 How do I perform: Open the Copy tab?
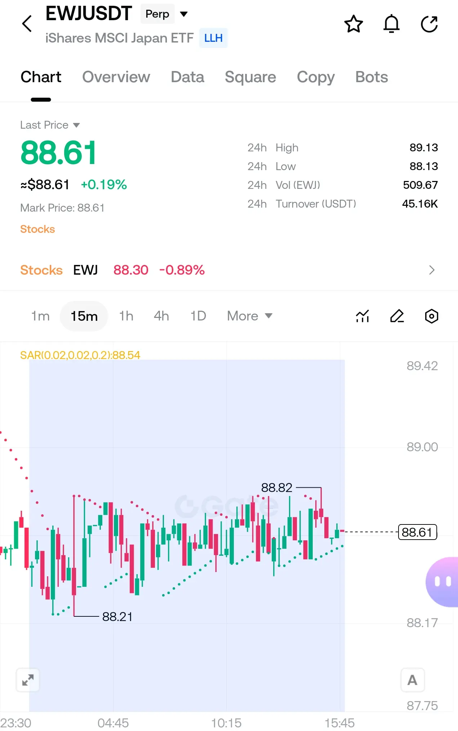click(316, 77)
